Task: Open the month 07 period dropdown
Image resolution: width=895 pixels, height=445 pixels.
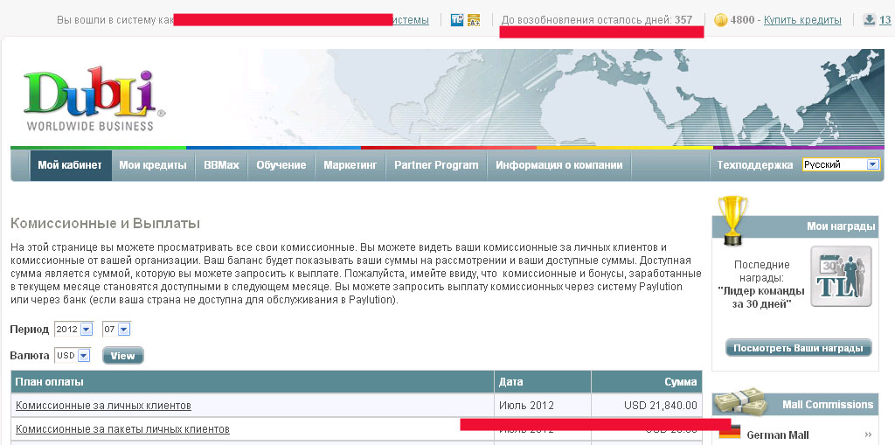Action: (x=115, y=330)
